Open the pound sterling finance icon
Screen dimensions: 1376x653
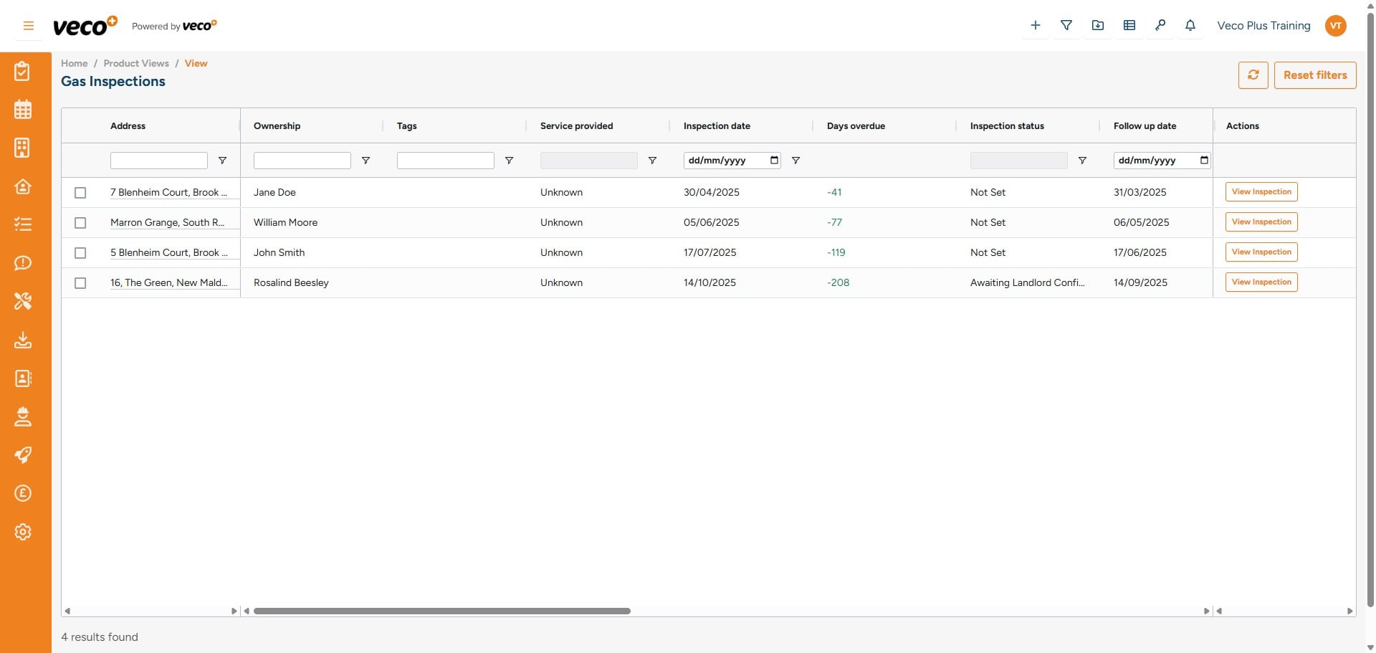(x=24, y=493)
